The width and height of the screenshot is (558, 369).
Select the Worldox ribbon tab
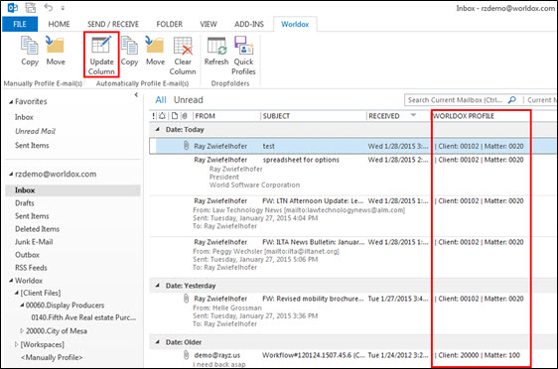pos(295,24)
